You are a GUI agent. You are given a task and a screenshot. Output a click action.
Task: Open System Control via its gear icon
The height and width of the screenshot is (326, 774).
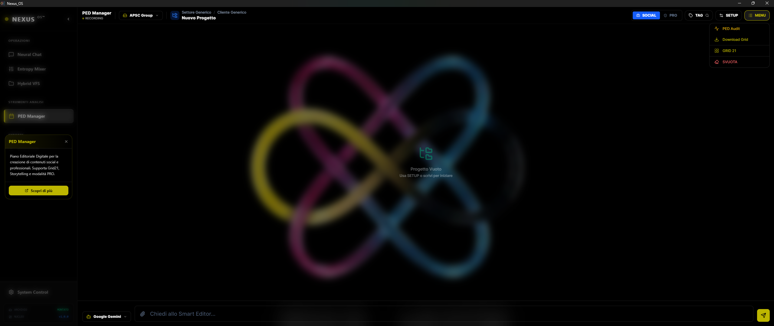pyautogui.click(x=11, y=292)
